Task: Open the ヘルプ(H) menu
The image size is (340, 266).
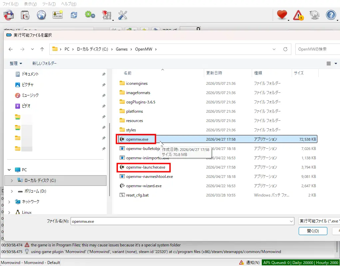Action: click(69, 4)
